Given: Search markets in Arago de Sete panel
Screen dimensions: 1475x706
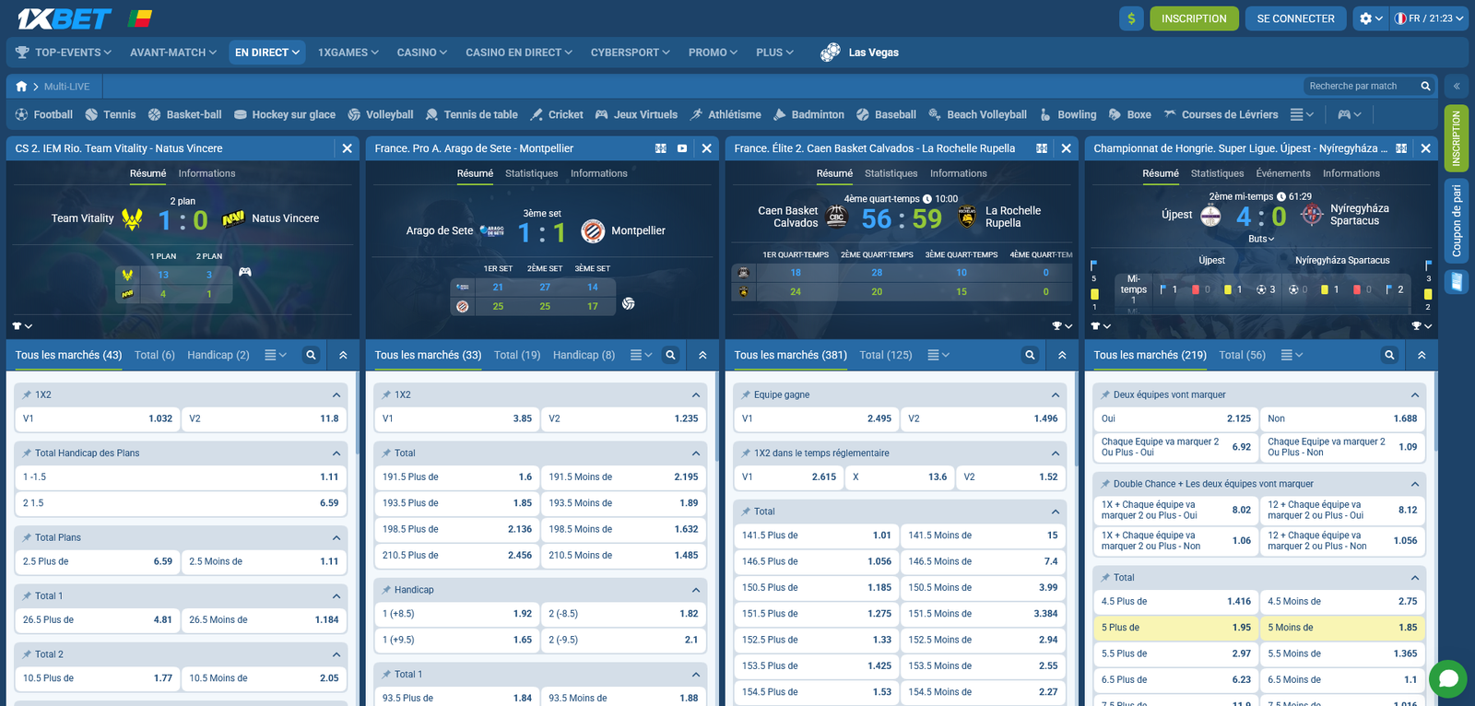Looking at the screenshot, I should (670, 355).
